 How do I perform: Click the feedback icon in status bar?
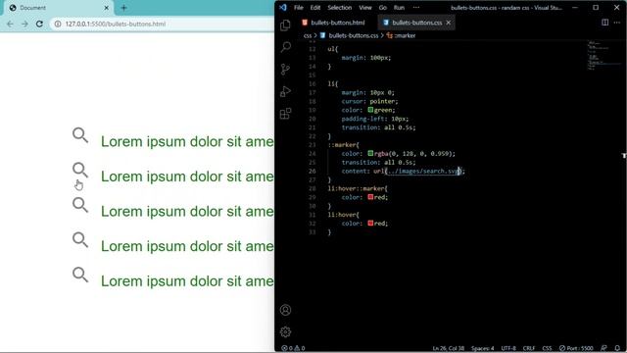[x=603, y=348]
